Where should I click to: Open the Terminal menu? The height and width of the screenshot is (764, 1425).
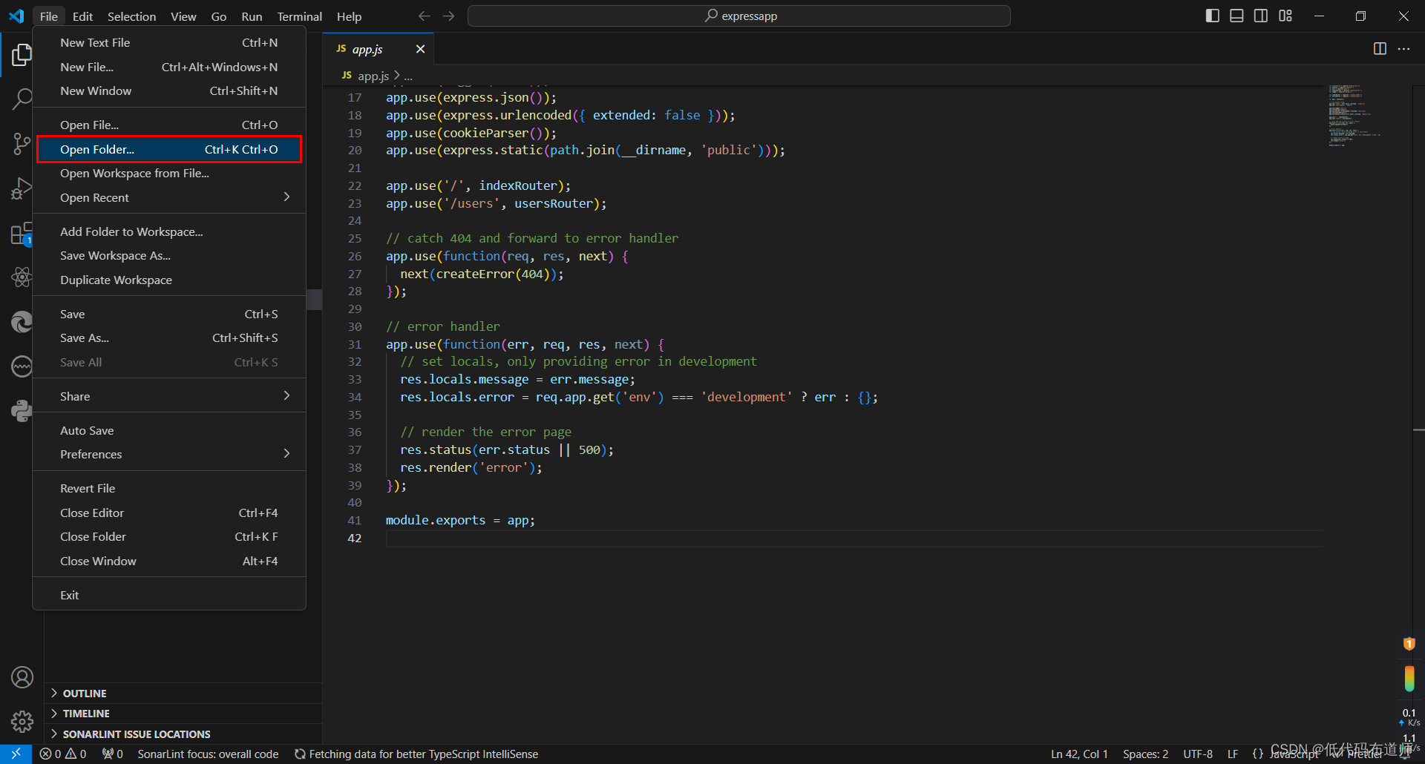coord(299,16)
